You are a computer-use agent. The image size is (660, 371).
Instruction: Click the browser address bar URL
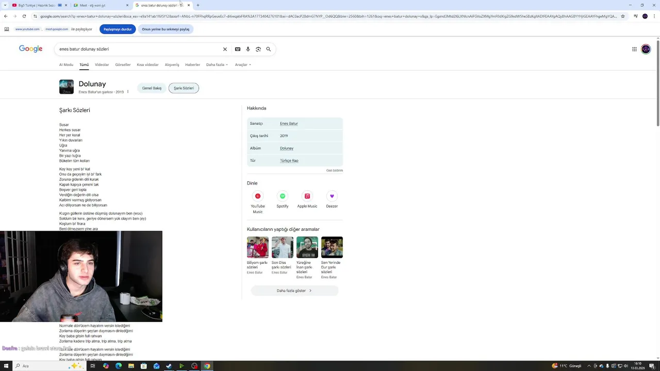click(x=328, y=16)
